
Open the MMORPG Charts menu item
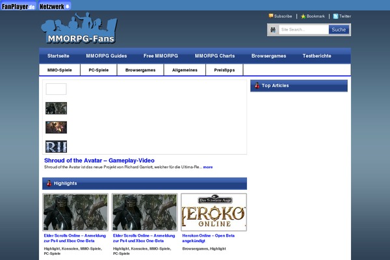(x=214, y=56)
